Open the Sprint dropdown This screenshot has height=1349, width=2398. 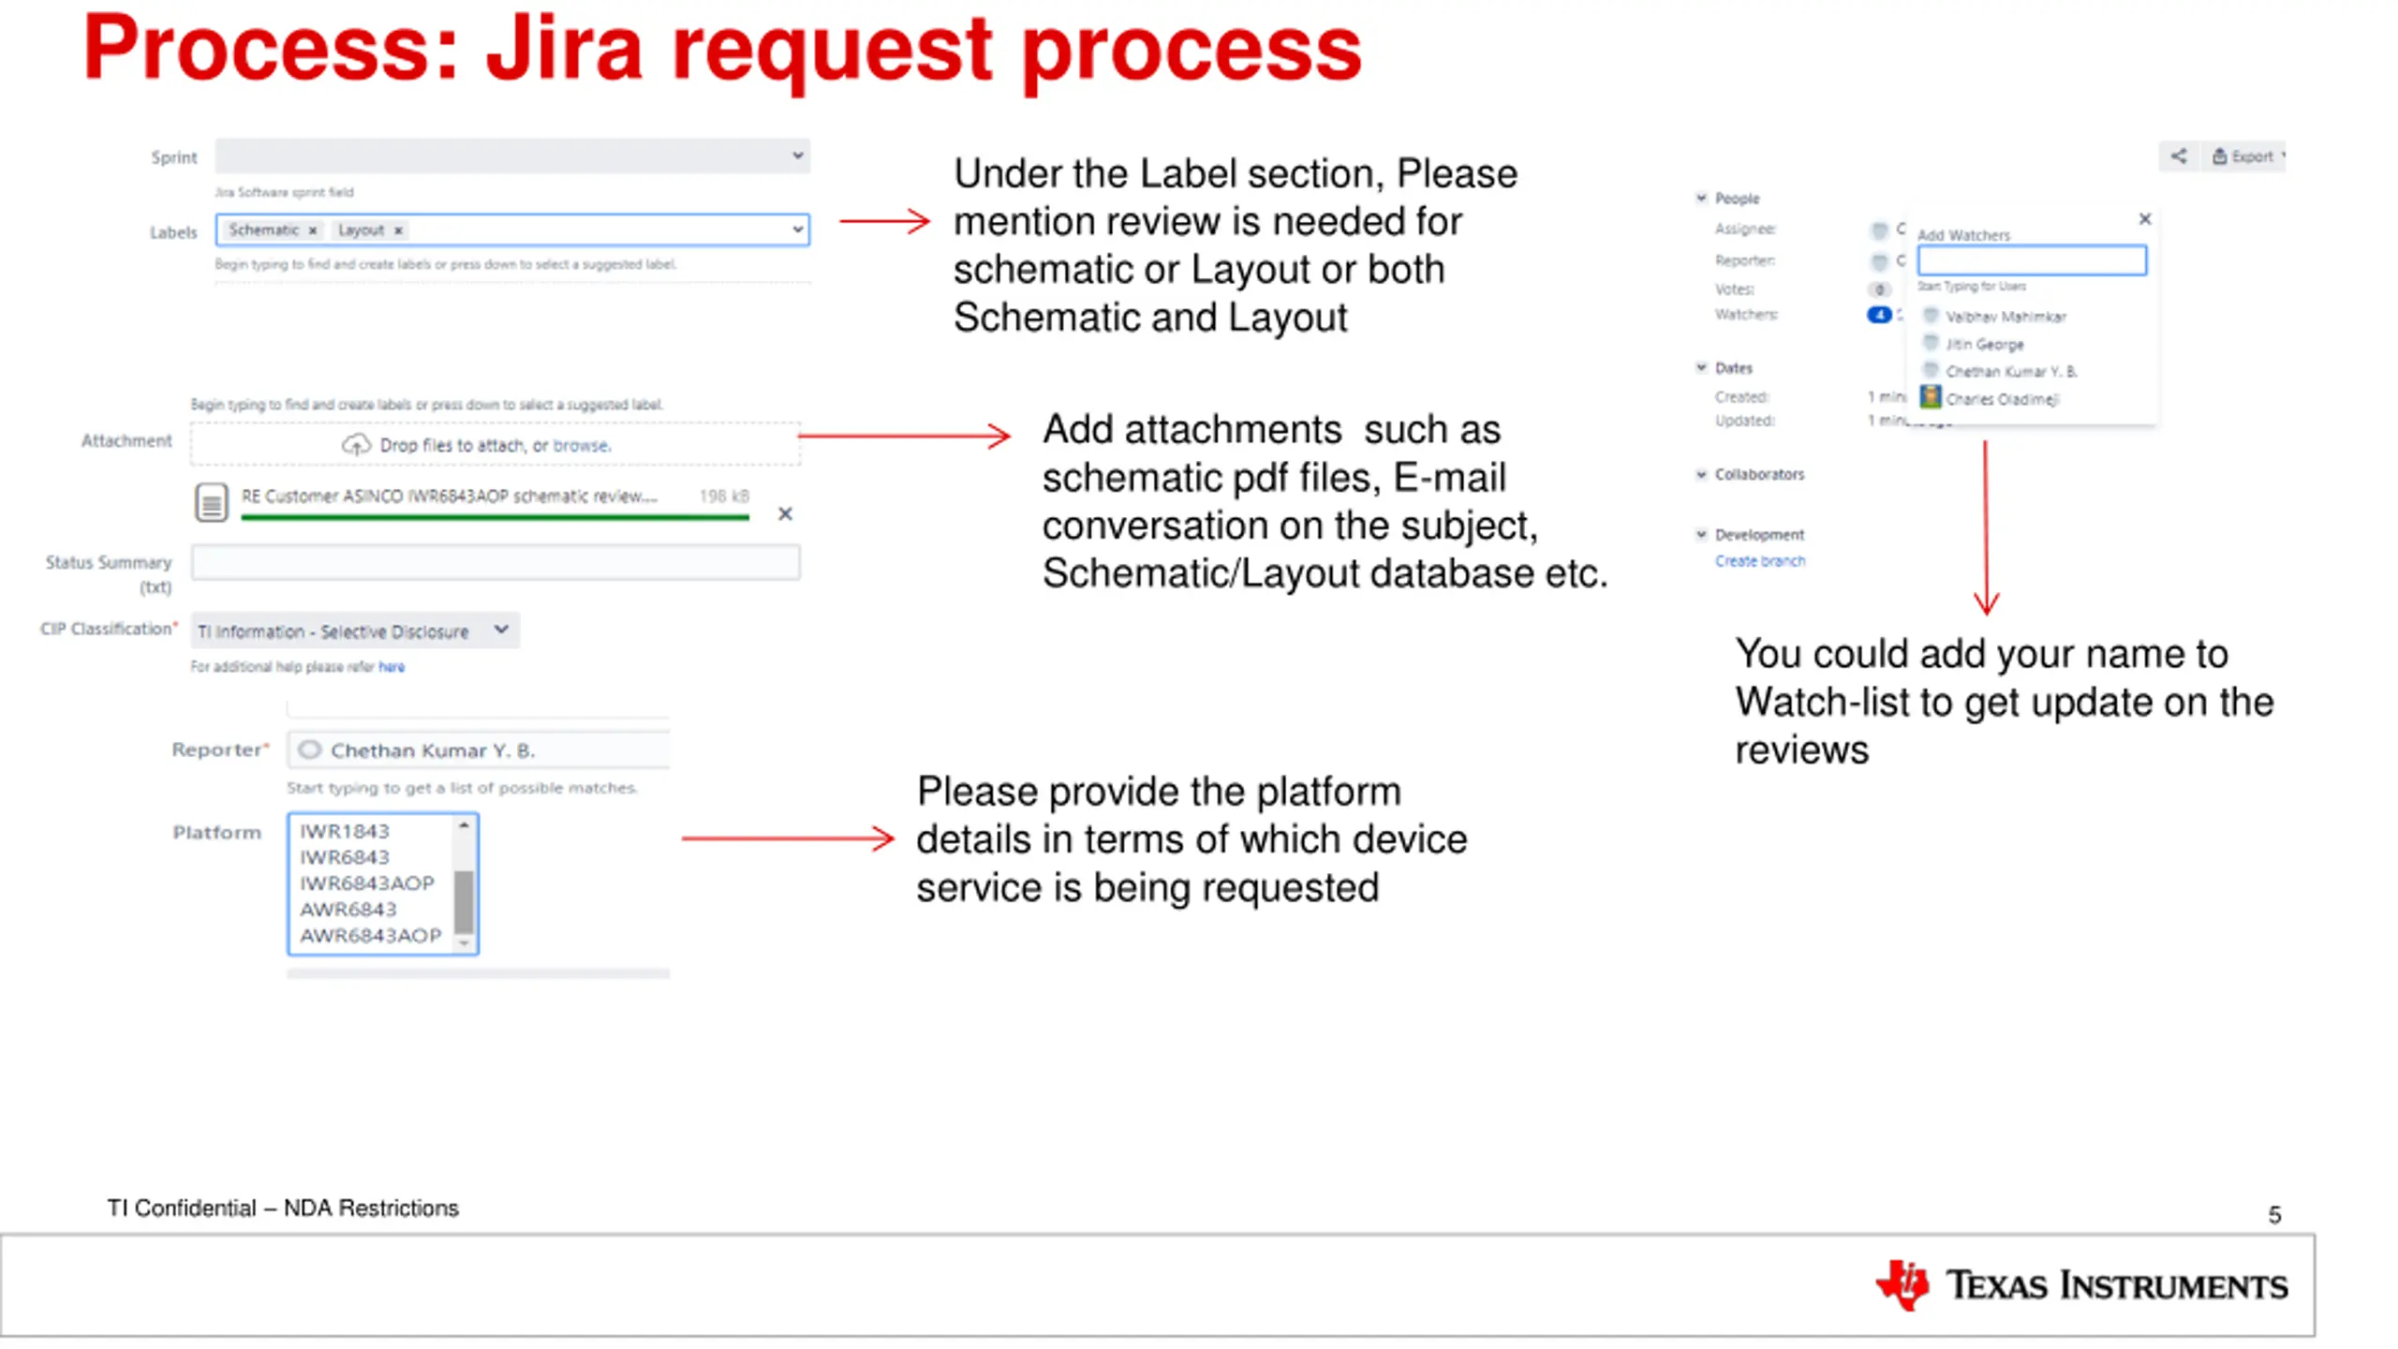pyautogui.click(x=797, y=156)
